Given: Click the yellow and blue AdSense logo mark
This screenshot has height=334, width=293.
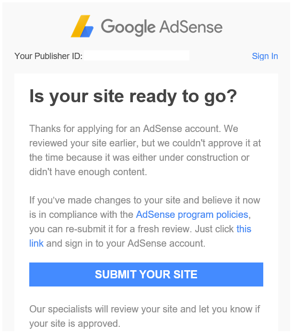Looking at the screenshot, I should click(x=82, y=26).
